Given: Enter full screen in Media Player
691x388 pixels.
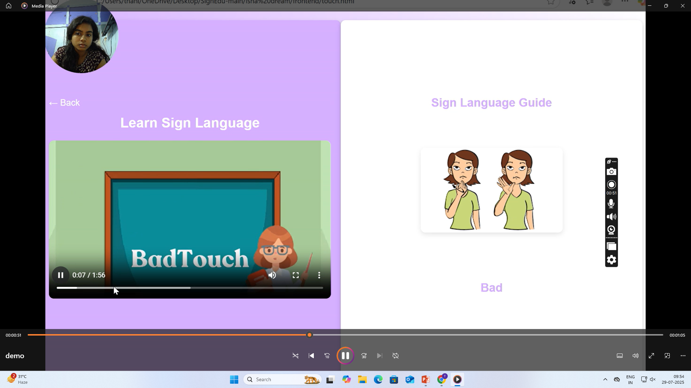Looking at the screenshot, I should coord(651,356).
